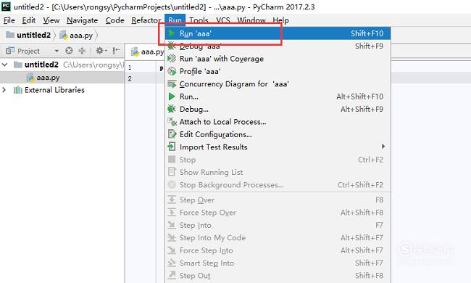Viewport: 471px width, 283px height.
Task: Click aaa.py breadcrumb in navigation bar
Action: coord(76,35)
